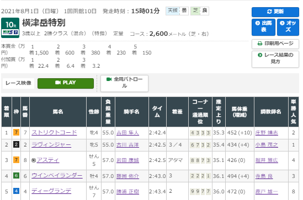Screen dimensions: 303x200
Task: Click orange frame 7 badge in アスティ row
Action: coord(16,160)
